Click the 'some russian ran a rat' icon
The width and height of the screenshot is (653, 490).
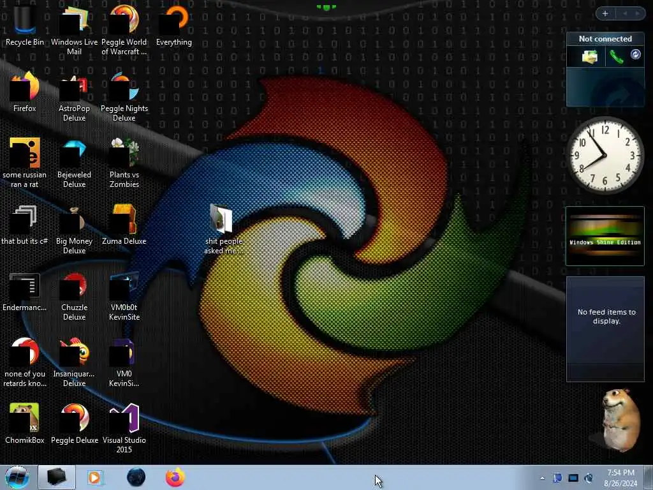pos(25,163)
